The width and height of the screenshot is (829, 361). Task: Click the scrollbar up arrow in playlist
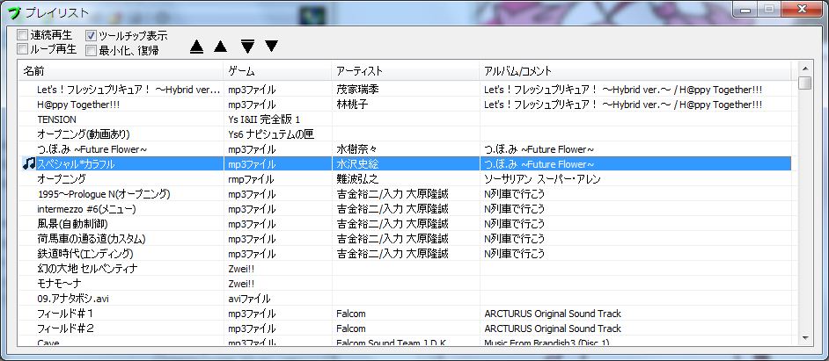[x=804, y=69]
